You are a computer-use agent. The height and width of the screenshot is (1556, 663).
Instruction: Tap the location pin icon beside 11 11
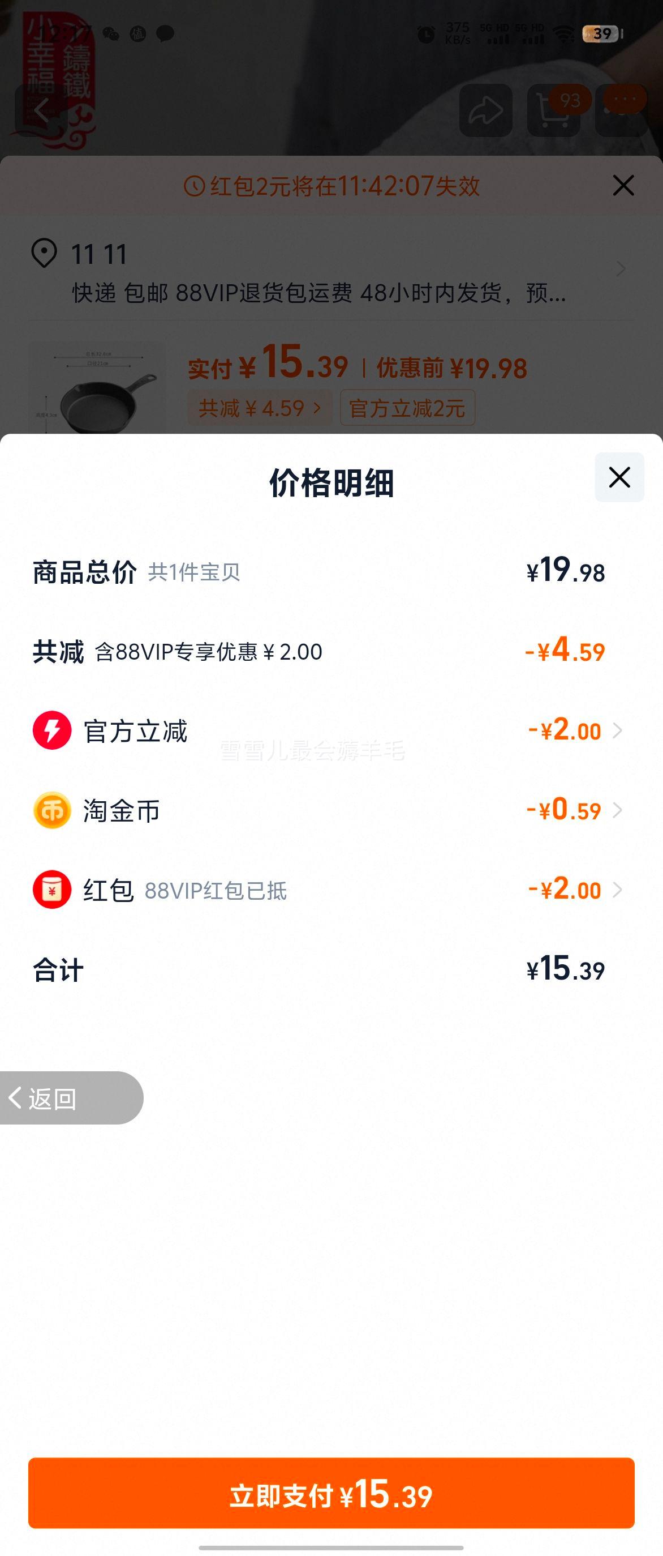click(44, 253)
